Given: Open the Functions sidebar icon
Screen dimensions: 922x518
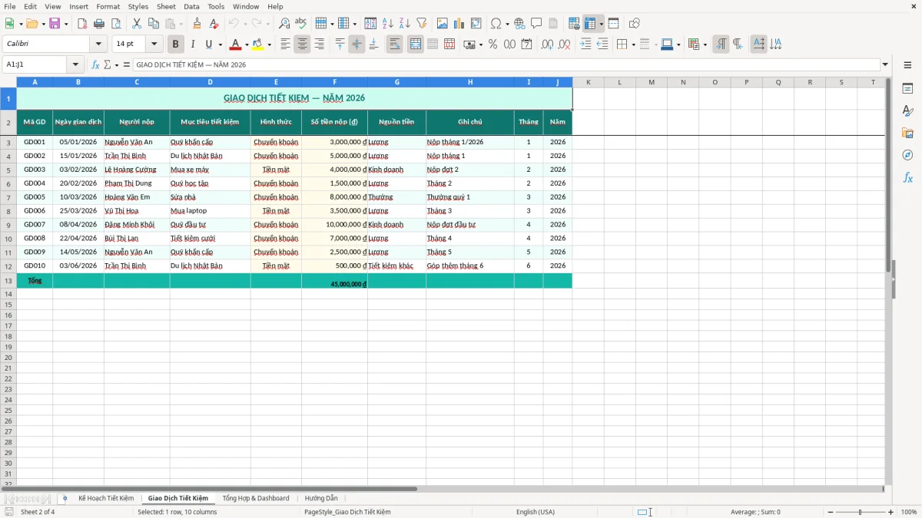Looking at the screenshot, I should click(x=907, y=177).
